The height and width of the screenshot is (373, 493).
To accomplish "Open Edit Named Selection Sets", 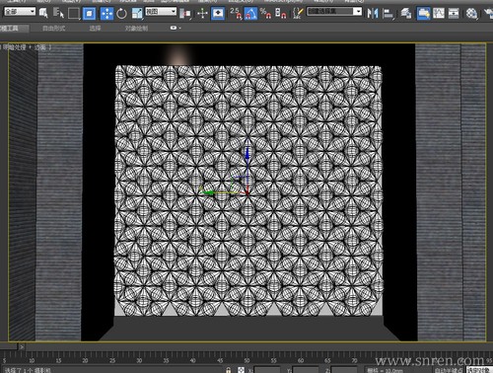I will point(298,13).
